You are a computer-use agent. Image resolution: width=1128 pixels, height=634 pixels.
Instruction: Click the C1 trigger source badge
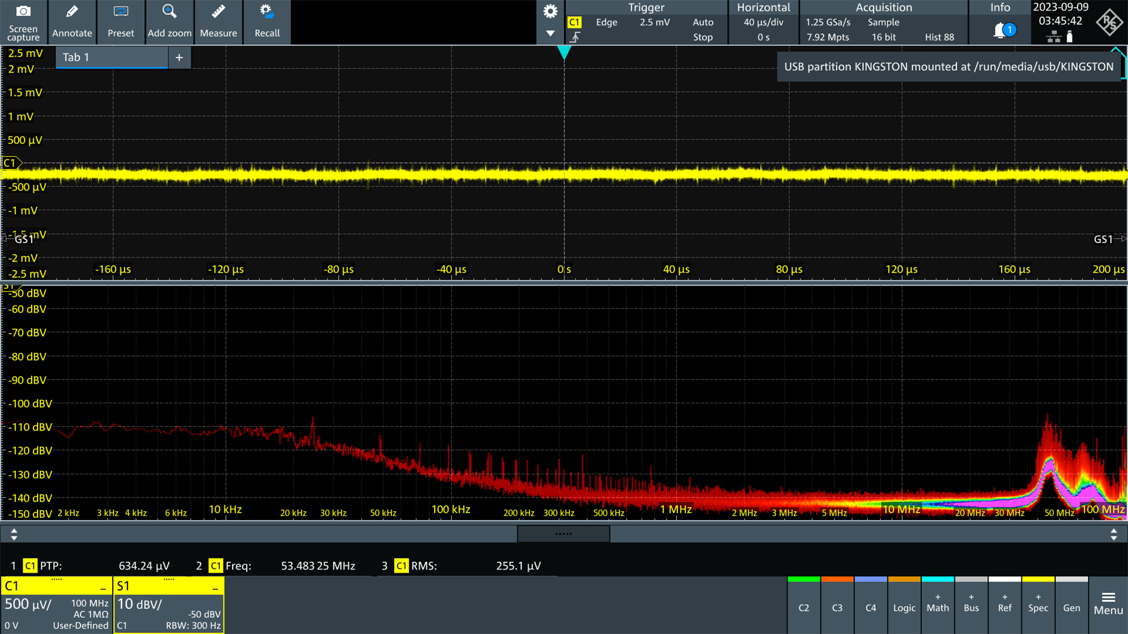point(574,22)
